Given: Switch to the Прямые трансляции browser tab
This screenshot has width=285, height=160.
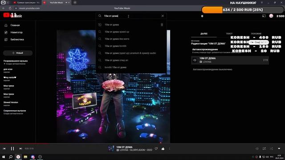Looking at the screenshot, I should pos(27,3).
